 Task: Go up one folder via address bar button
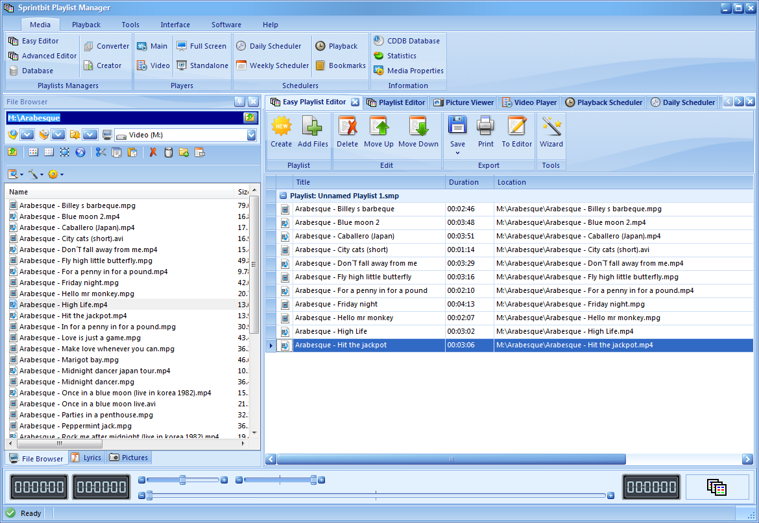[x=250, y=117]
